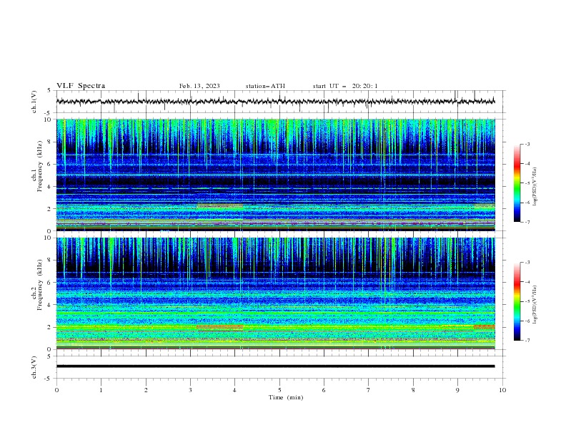The image size is (566, 438).
Task: Click the ch.2 spectrogram color bar
Action: [x=517, y=301]
